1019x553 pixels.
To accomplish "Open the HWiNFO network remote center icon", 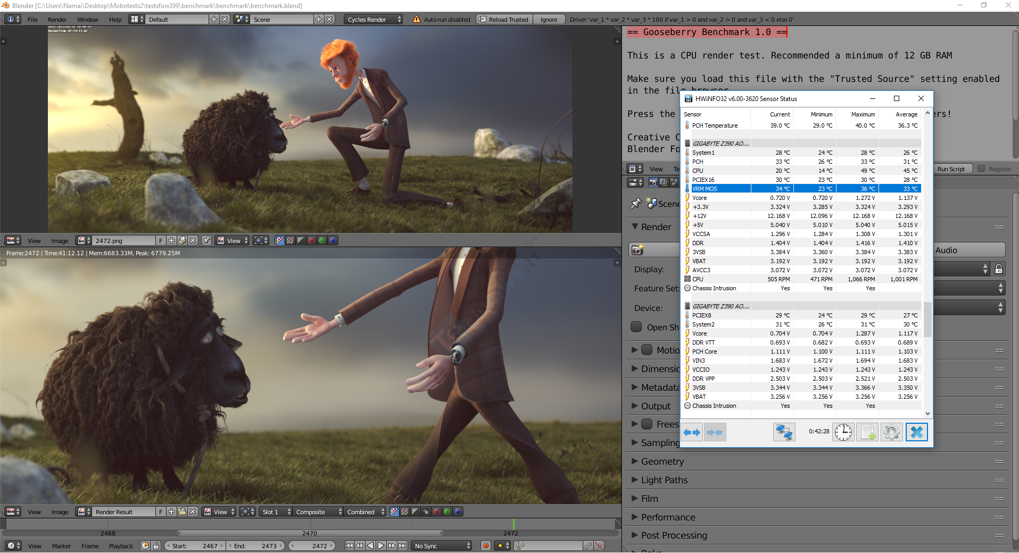I will [784, 432].
